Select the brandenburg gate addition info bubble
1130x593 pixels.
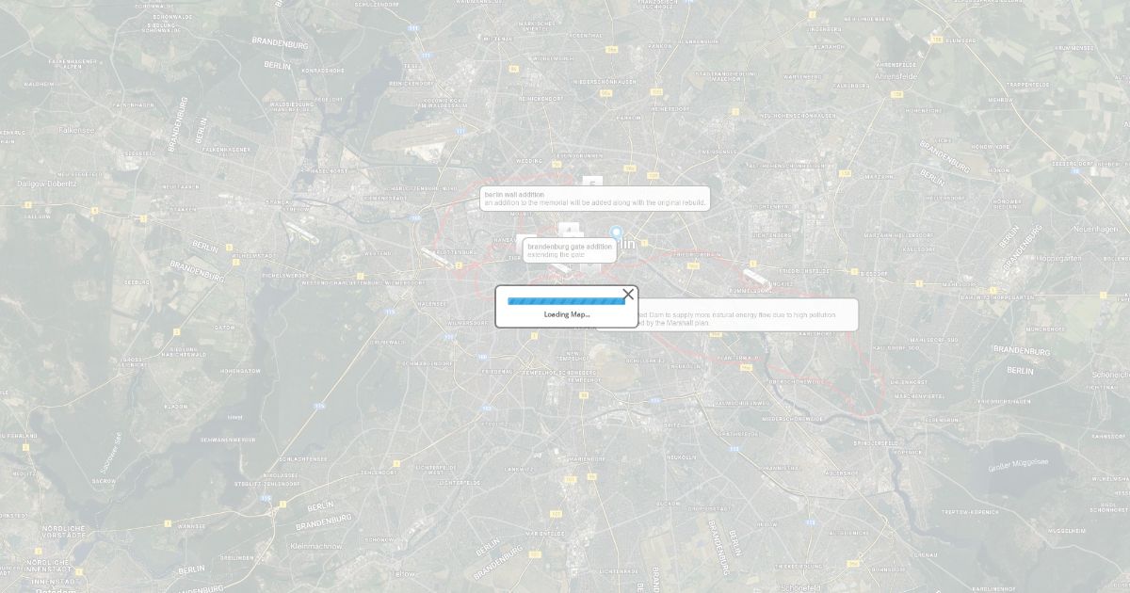click(x=570, y=250)
